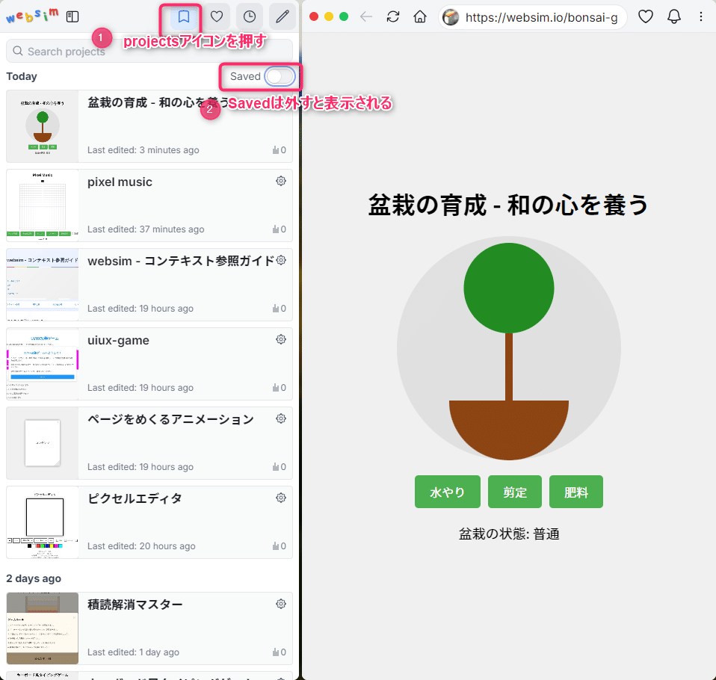
Task: Open settings gear for uiux-game
Action: [x=281, y=339]
